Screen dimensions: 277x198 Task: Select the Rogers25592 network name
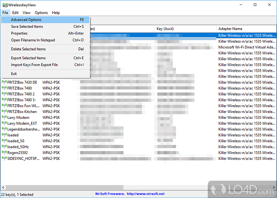[x=17, y=153]
